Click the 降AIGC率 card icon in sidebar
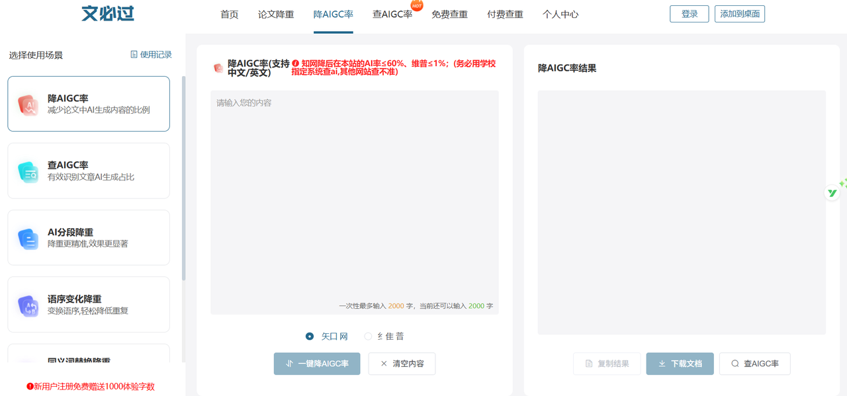The image size is (847, 396). tap(28, 104)
